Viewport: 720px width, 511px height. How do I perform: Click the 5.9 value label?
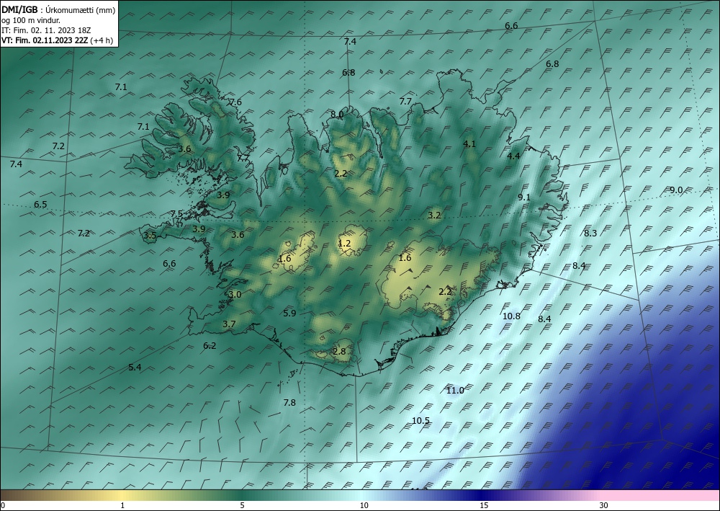click(289, 314)
